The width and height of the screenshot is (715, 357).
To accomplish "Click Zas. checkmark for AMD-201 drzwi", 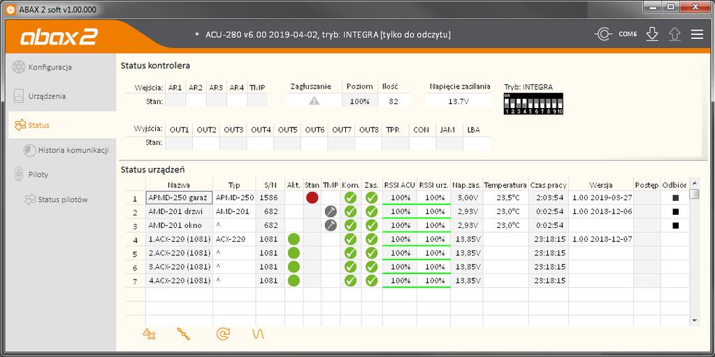I will (372, 211).
